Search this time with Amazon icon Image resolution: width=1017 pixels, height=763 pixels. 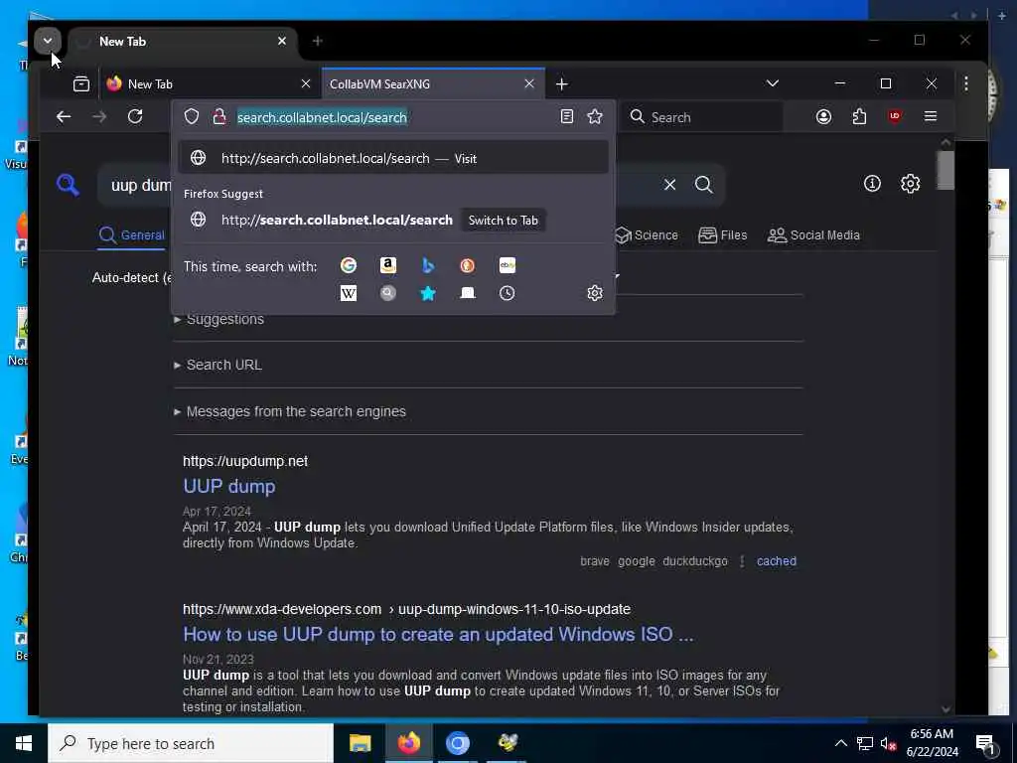pos(388,265)
